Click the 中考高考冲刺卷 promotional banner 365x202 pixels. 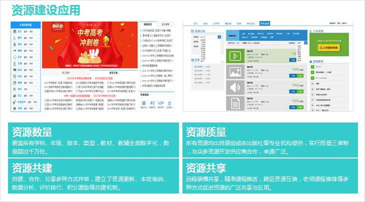[90, 45]
